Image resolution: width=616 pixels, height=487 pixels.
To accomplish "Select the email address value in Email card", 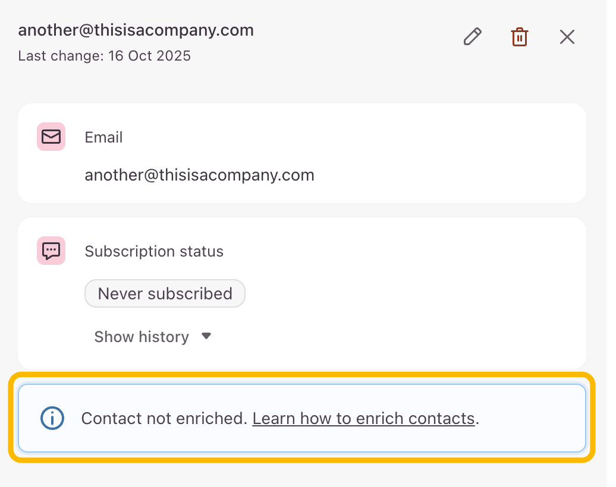I will tap(199, 175).
